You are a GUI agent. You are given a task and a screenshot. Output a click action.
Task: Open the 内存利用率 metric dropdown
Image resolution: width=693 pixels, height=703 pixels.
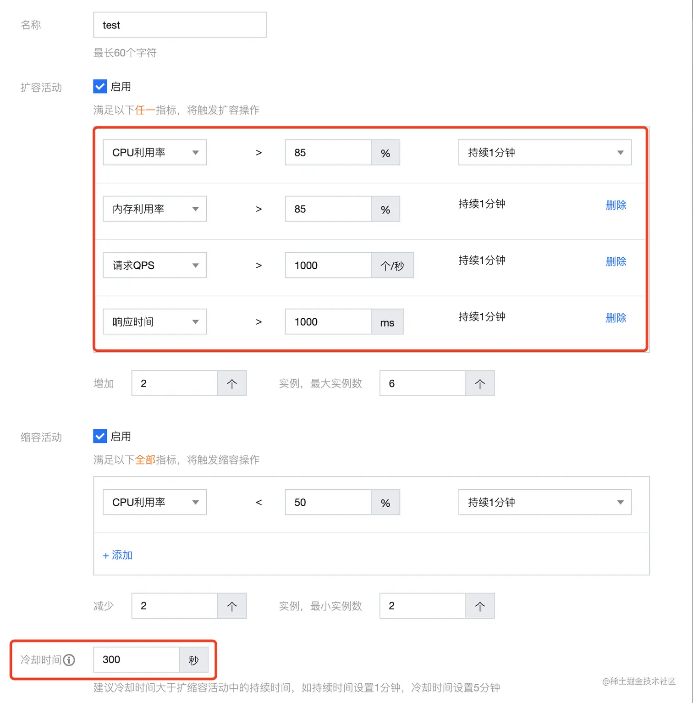[x=154, y=209]
